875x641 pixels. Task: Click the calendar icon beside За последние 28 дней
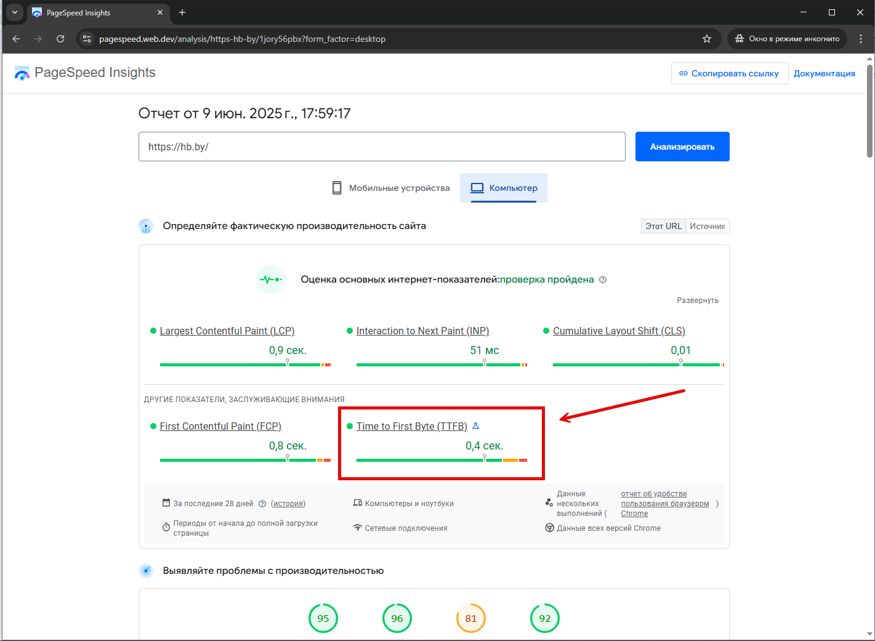[x=166, y=503]
